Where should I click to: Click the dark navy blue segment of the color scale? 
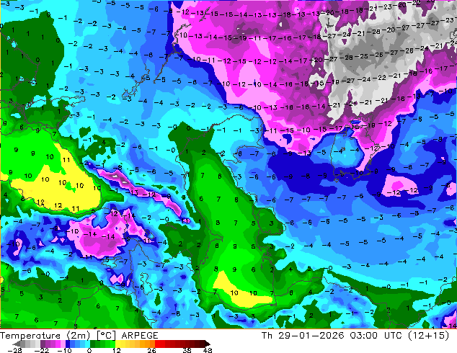[x=68, y=344]
